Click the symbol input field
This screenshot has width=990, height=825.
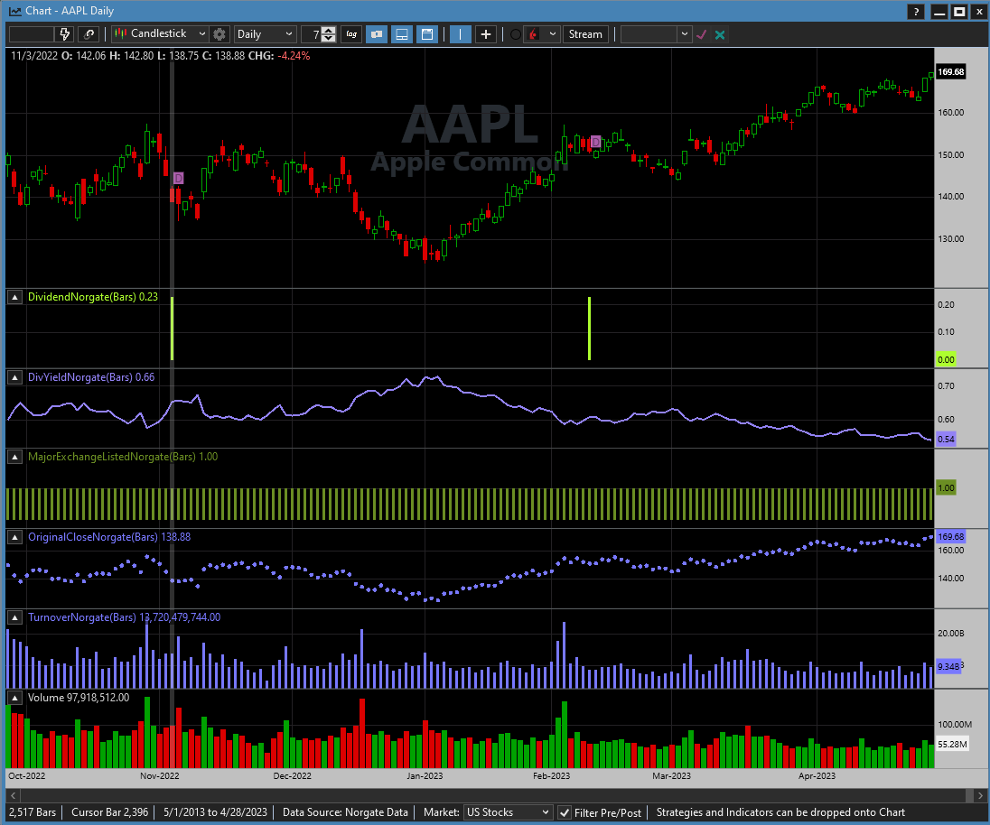31,34
